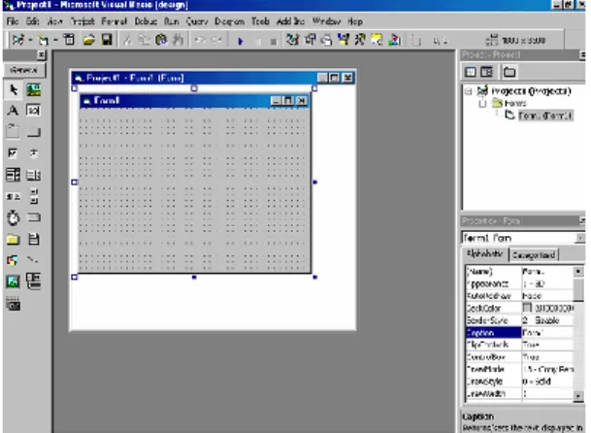Select the Pointer tool in toolbox
This screenshot has width=591, height=433.
point(14,90)
